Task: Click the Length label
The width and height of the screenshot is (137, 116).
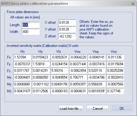Action: (x=15, y=25)
